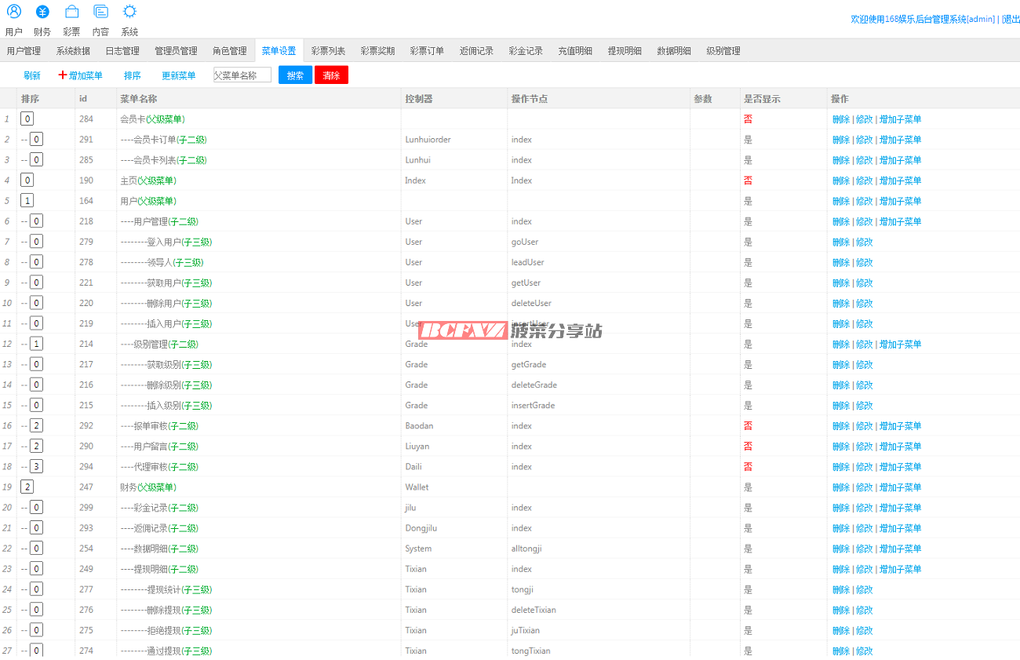The image size is (1020, 660).
Task: Click 修改 for the 主页 row
Action: point(864,180)
